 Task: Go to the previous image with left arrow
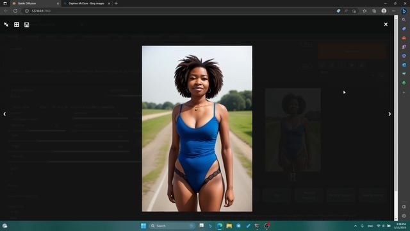coord(4,114)
